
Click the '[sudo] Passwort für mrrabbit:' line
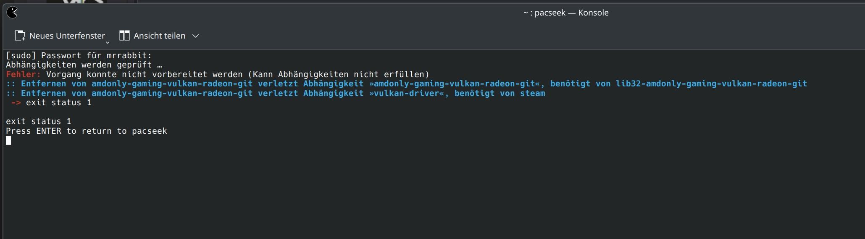(x=79, y=55)
